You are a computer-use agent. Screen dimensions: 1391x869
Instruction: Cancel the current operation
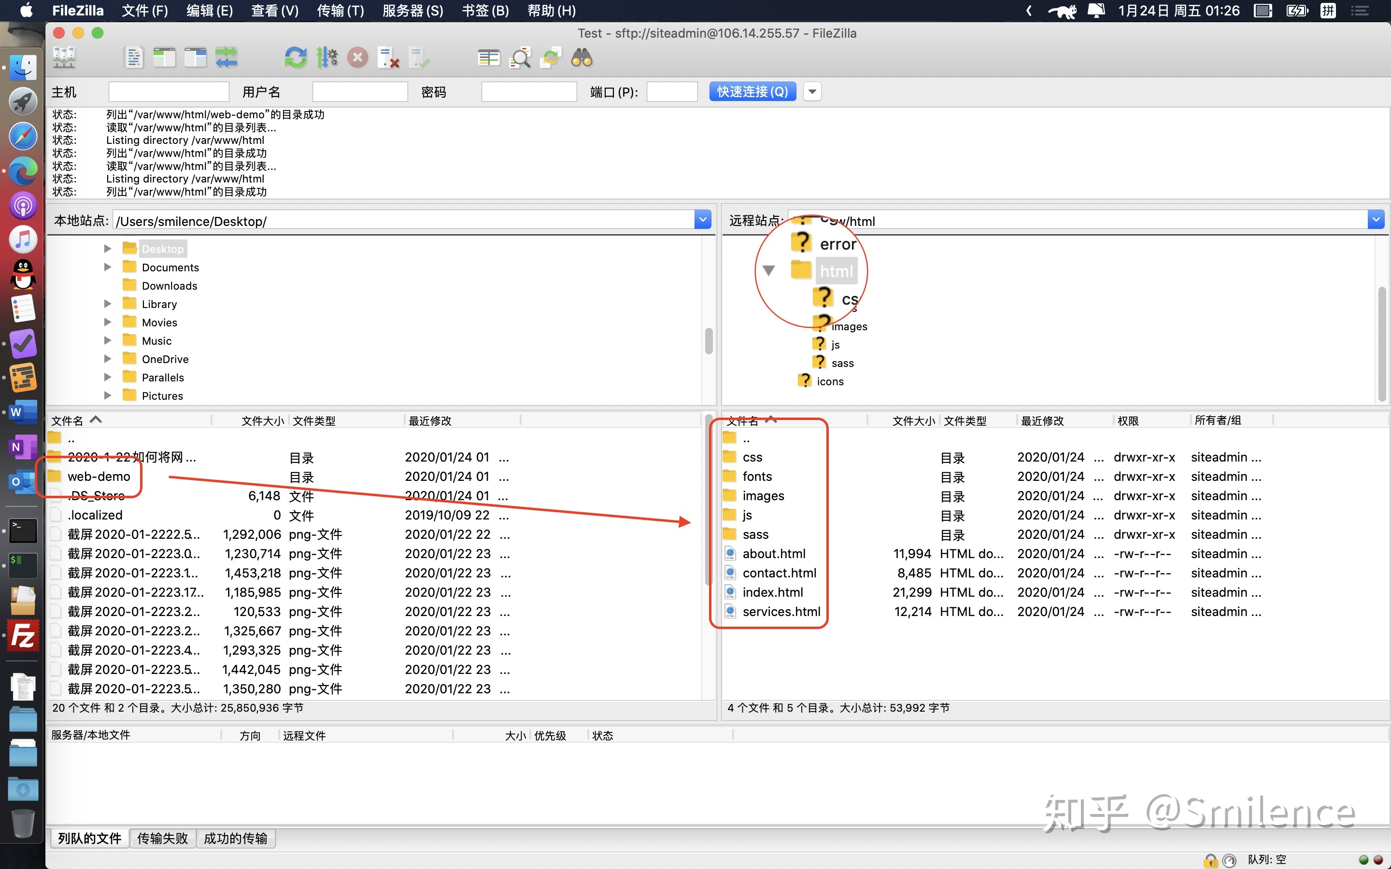click(x=357, y=57)
